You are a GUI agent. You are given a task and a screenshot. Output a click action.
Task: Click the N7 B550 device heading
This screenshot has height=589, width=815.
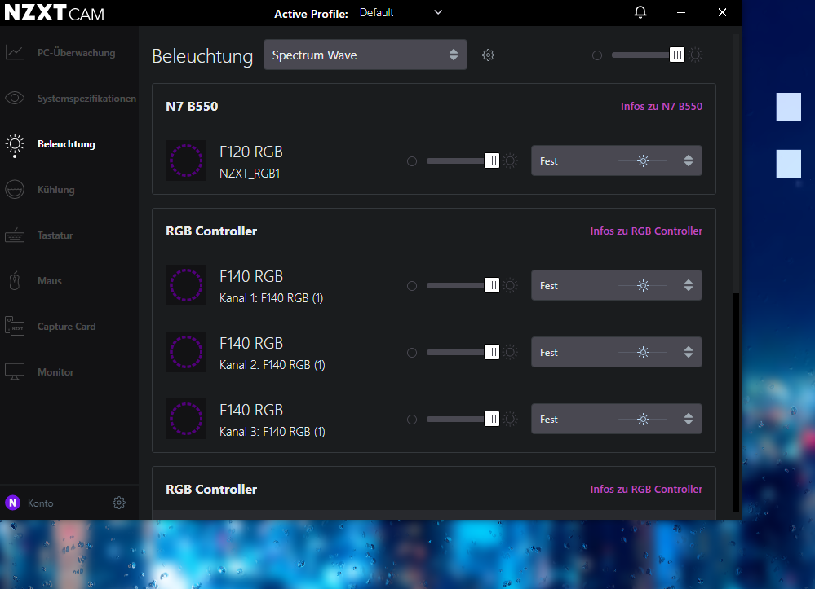point(192,107)
